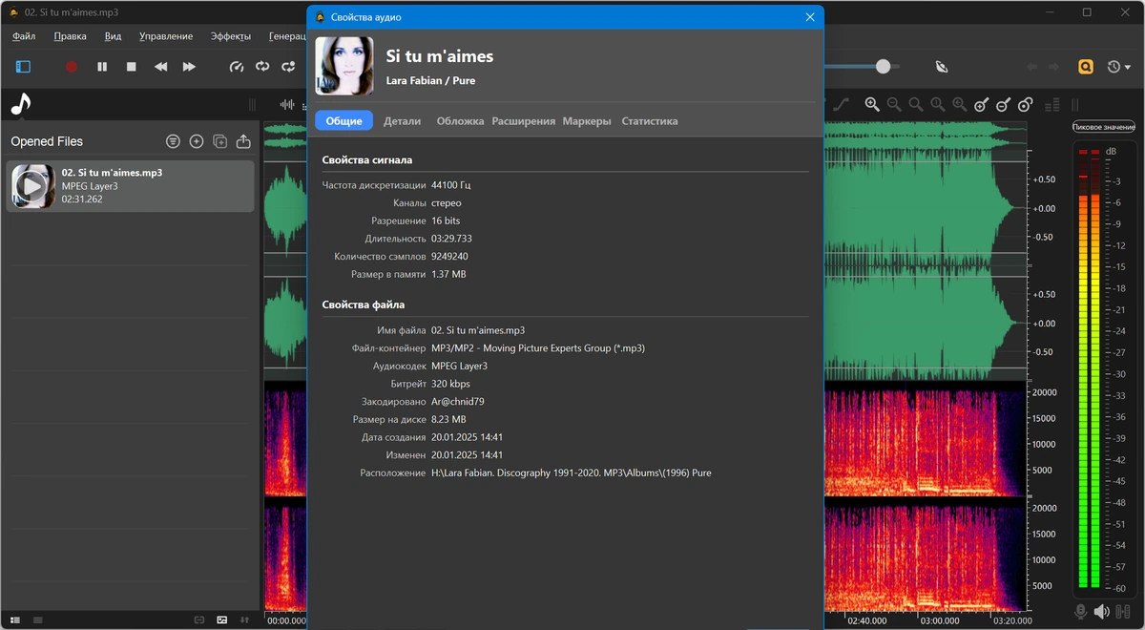The width and height of the screenshot is (1145, 630).
Task: Click the level bars icon in toolbar
Action: point(1052,104)
